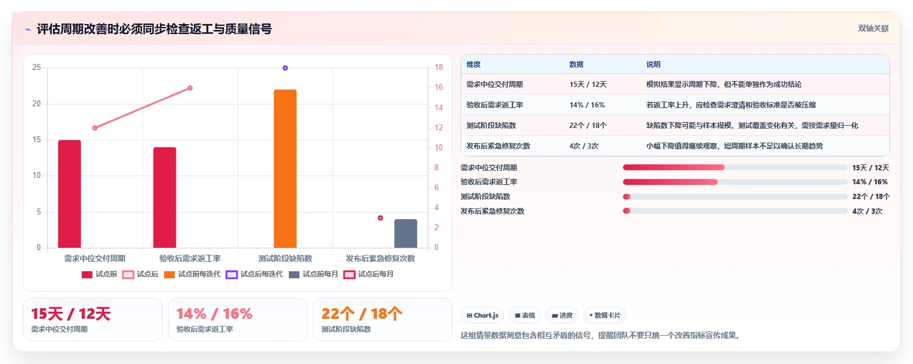The image size is (913, 364).
Task: Click the 双轴关联 badge
Action: tap(873, 29)
